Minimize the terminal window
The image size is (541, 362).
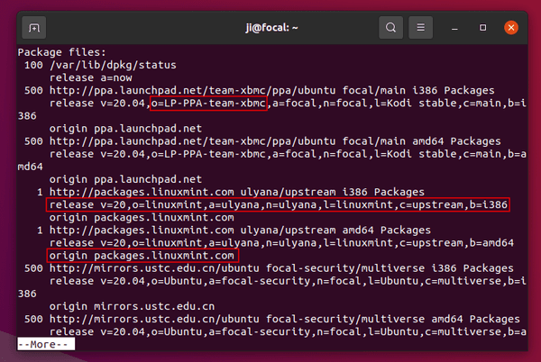click(454, 28)
